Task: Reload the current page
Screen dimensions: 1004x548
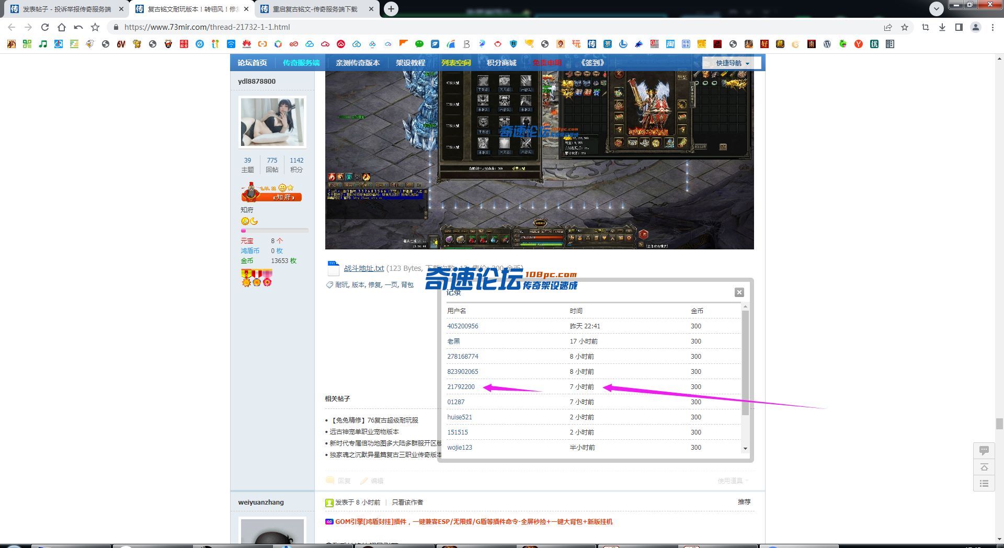Action: [x=45, y=27]
